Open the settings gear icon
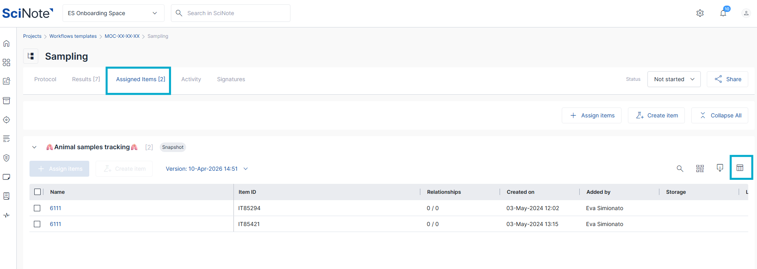 click(x=700, y=13)
